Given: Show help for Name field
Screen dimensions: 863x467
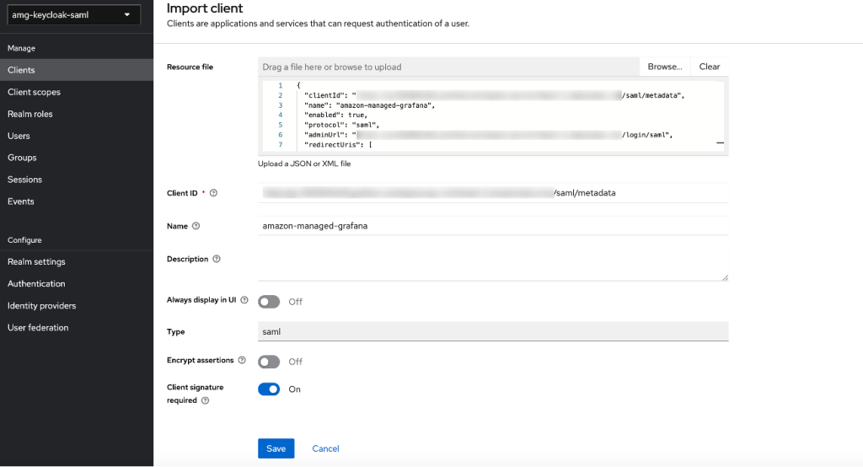Looking at the screenshot, I should (196, 226).
